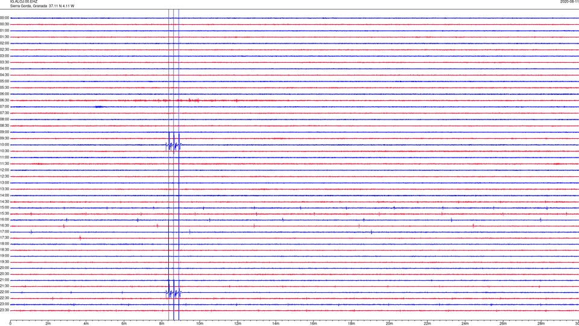
Task: Click the 12m axis tick label
Action: 238,324
